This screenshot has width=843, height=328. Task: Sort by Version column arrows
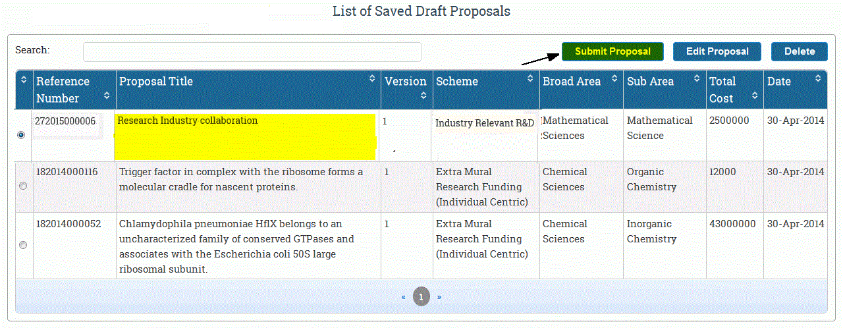(423, 96)
